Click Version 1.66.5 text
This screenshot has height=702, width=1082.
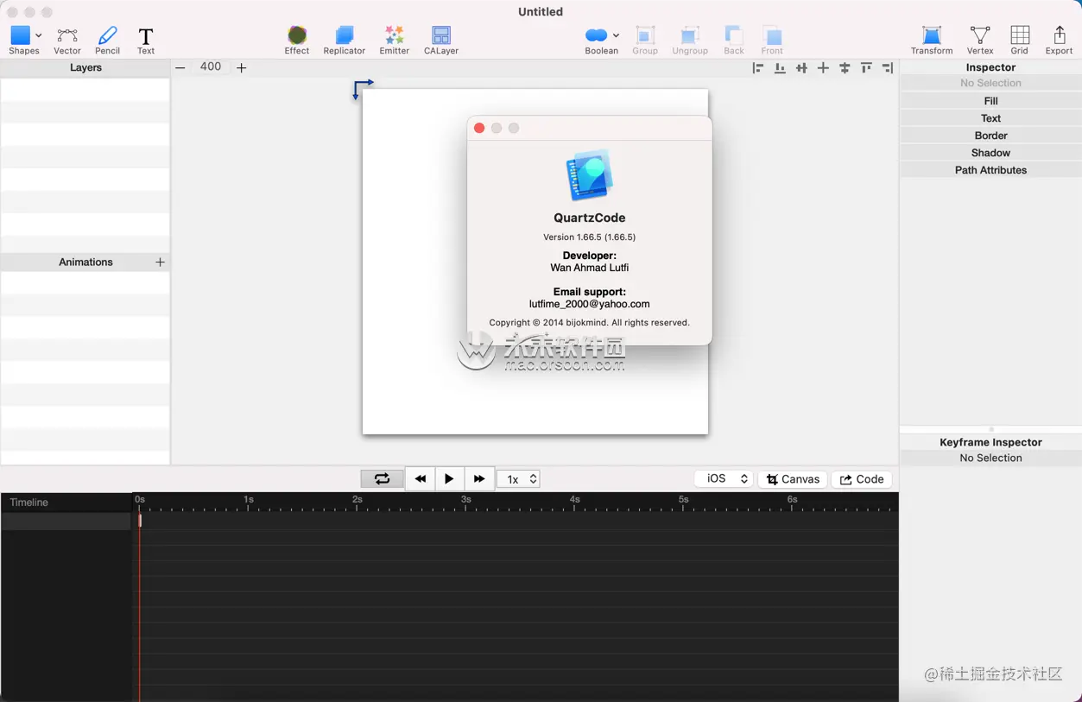(x=590, y=237)
